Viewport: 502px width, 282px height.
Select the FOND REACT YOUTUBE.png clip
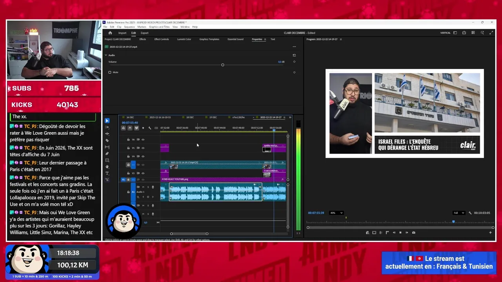[223, 179]
